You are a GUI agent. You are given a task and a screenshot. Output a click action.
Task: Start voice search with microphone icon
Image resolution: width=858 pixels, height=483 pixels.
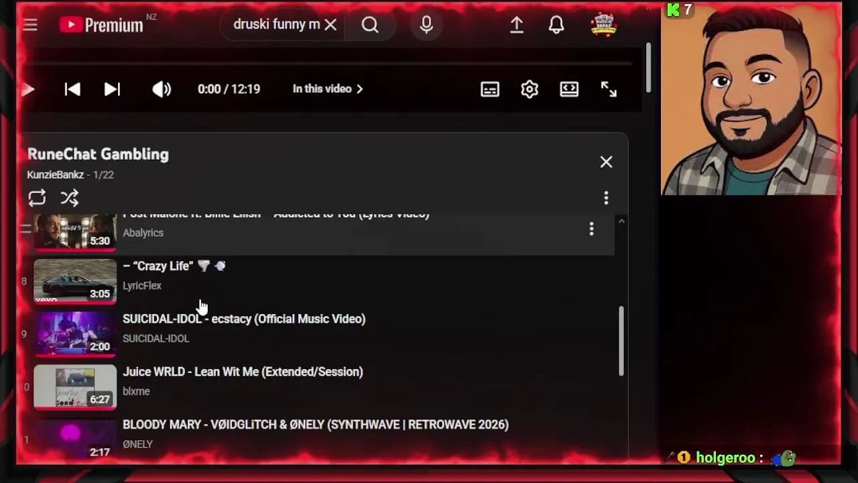click(x=426, y=25)
